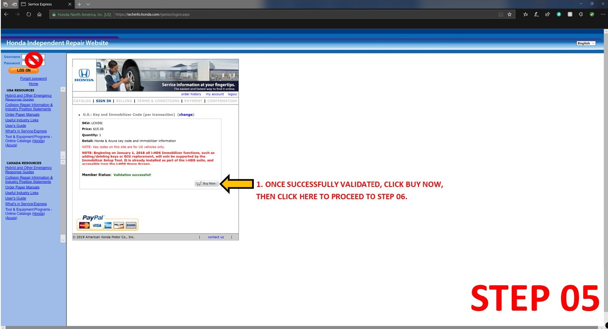Open Canada Collision Repair Information link
Viewport: 608px width, 329px height.
click(x=29, y=180)
